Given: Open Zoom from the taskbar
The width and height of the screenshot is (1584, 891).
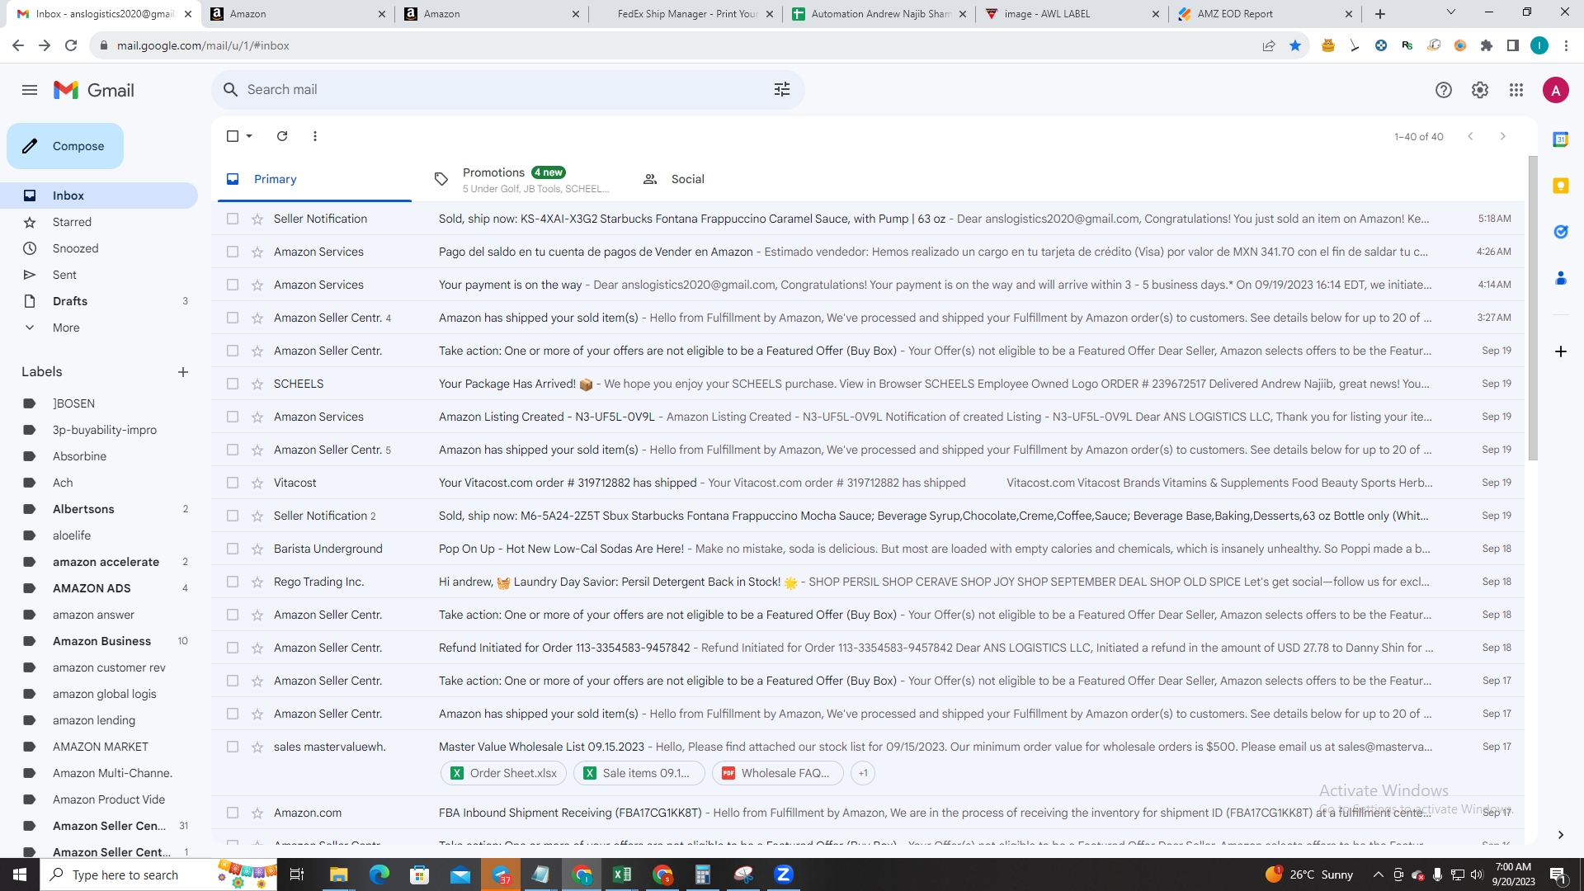Looking at the screenshot, I should point(784,874).
